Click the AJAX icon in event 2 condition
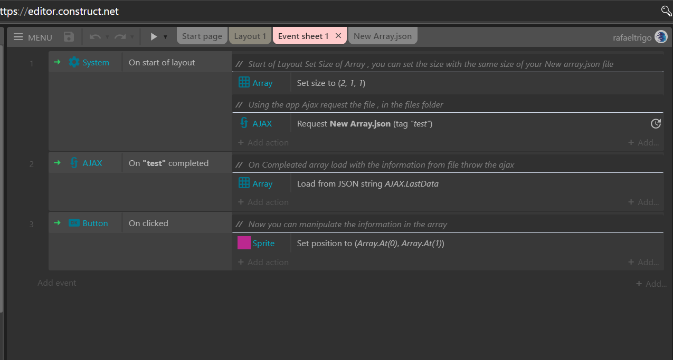 (x=74, y=163)
